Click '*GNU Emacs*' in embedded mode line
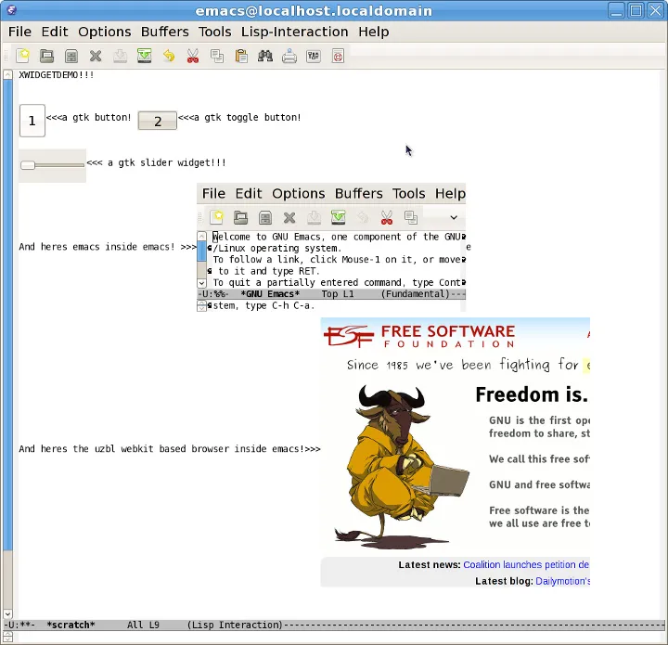This screenshot has height=645, width=668. coord(270,294)
